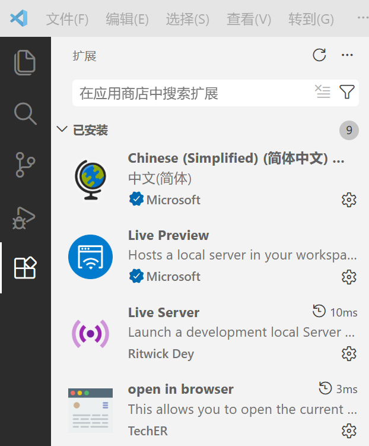The image size is (369, 446).
Task: Clear extensions search results
Action: (322, 92)
